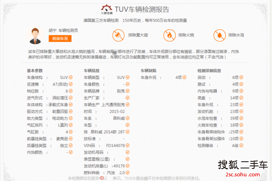Click the check icon on the 底盘 14项 row
This screenshot has width=272, height=181.
pyautogui.click(x=241, y=98)
